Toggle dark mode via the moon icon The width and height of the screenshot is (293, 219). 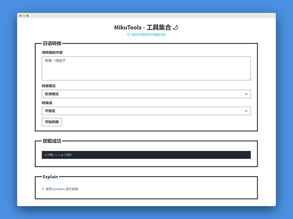coord(175,27)
